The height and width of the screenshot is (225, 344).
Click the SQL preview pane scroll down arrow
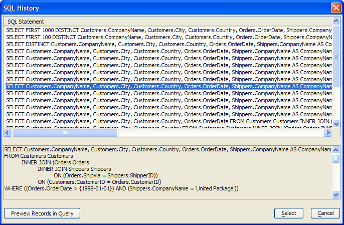(x=335, y=194)
